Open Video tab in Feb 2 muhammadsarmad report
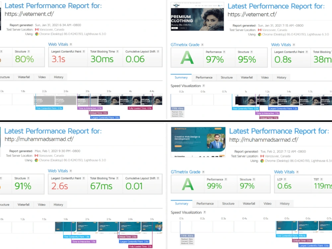 coord(267,204)
